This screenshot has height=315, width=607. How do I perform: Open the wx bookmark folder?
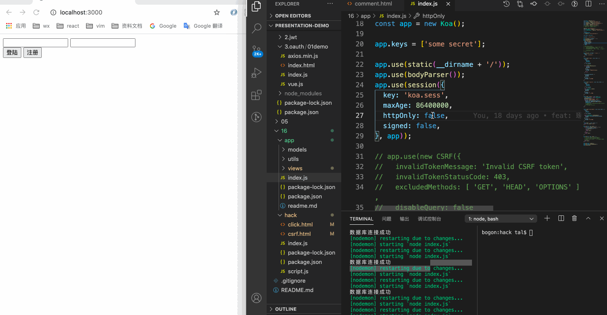coord(41,26)
